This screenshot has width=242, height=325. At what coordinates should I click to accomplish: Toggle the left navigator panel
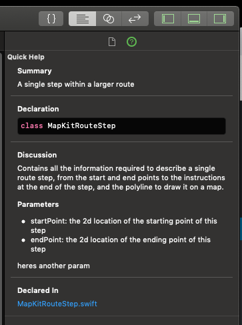pos(168,19)
